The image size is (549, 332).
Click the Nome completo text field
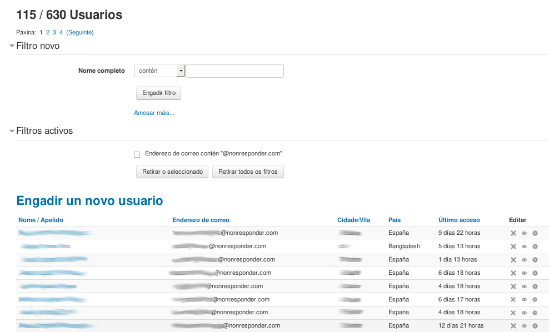(234, 71)
